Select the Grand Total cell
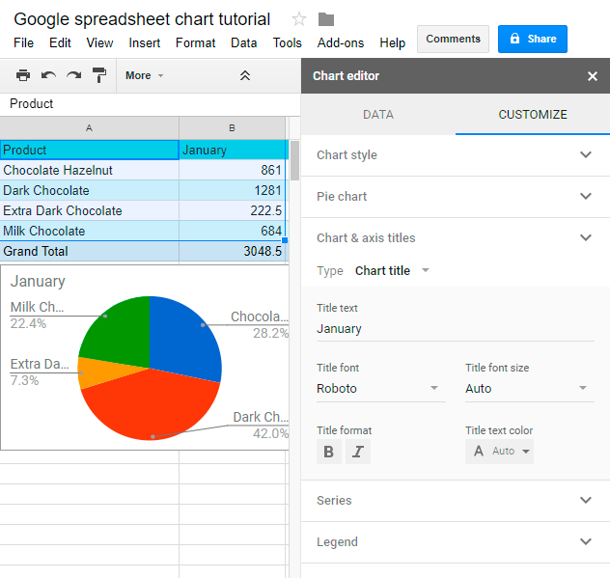This screenshot has height=578, width=610. pos(89,251)
